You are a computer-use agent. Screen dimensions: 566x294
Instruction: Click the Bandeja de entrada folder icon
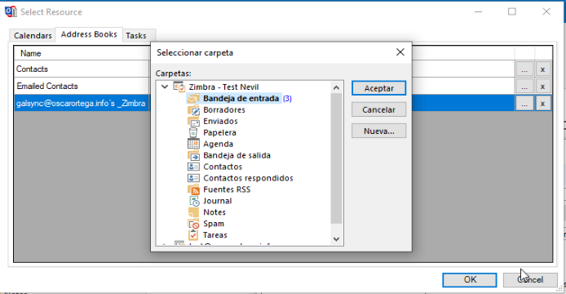click(x=193, y=98)
